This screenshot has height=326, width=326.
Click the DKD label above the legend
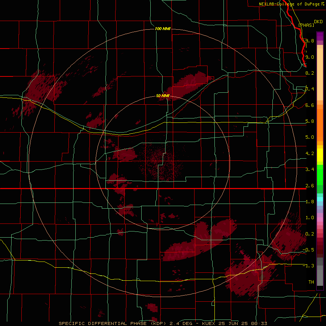pos(318,22)
